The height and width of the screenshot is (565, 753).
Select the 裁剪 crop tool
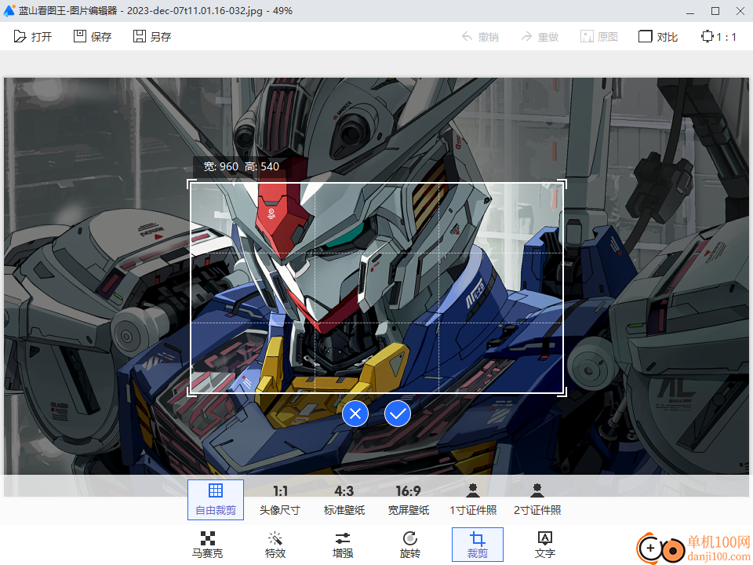[478, 545]
